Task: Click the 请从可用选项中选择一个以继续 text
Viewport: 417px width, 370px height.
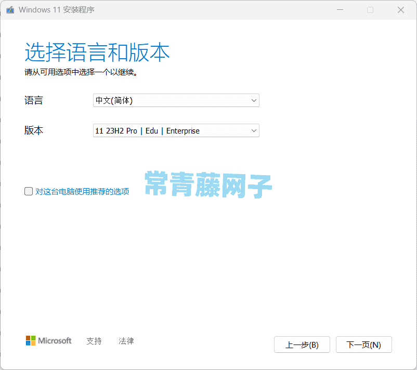Action: point(81,72)
